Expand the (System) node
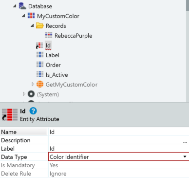Viewport: 189px width, 178px height. 24,94
